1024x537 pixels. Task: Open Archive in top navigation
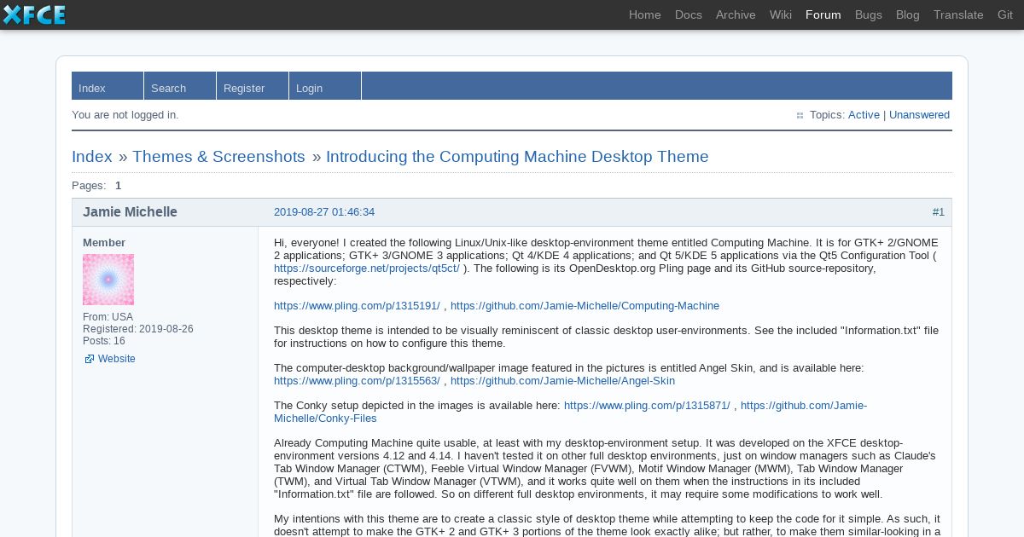[736, 14]
